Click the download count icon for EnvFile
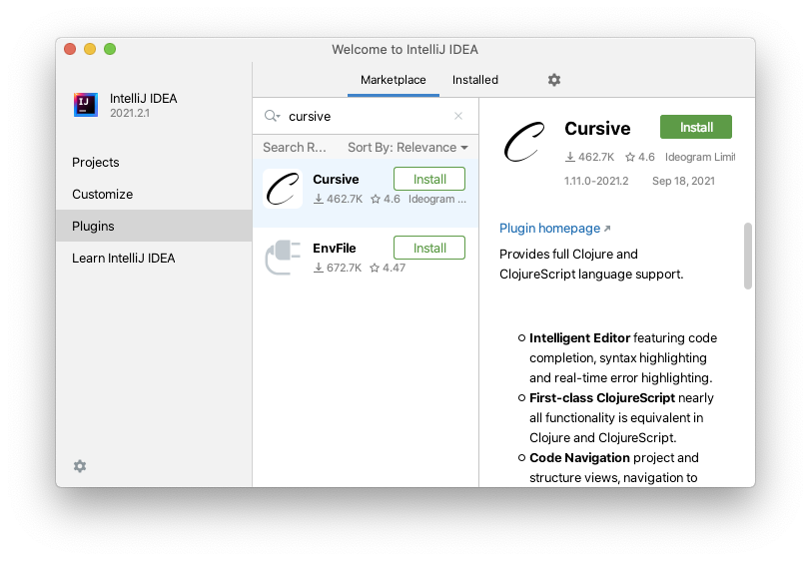Screen dimensions: 811x561 point(319,268)
